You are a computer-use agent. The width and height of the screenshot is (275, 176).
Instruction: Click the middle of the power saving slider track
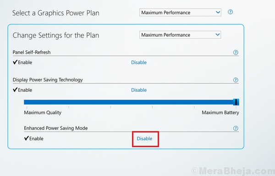click(132, 102)
